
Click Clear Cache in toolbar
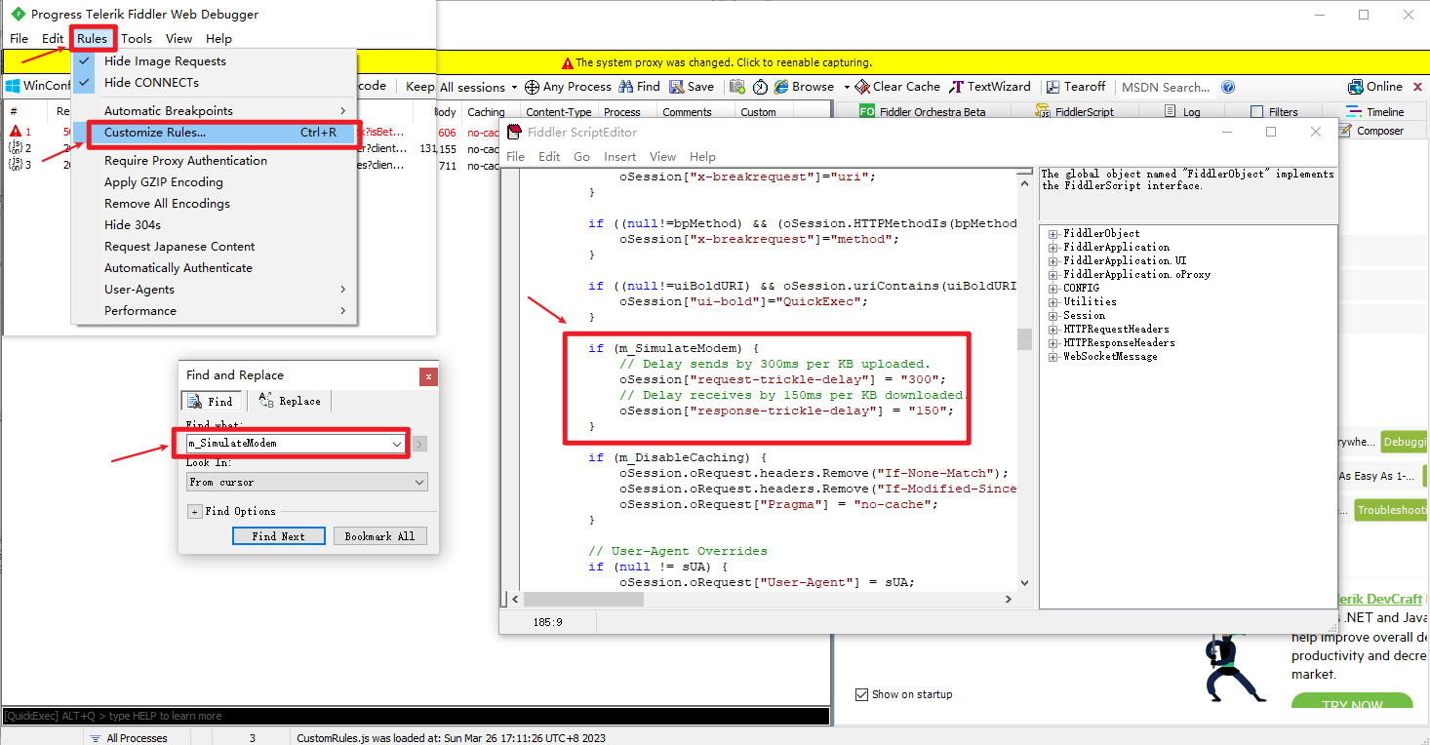(x=897, y=87)
